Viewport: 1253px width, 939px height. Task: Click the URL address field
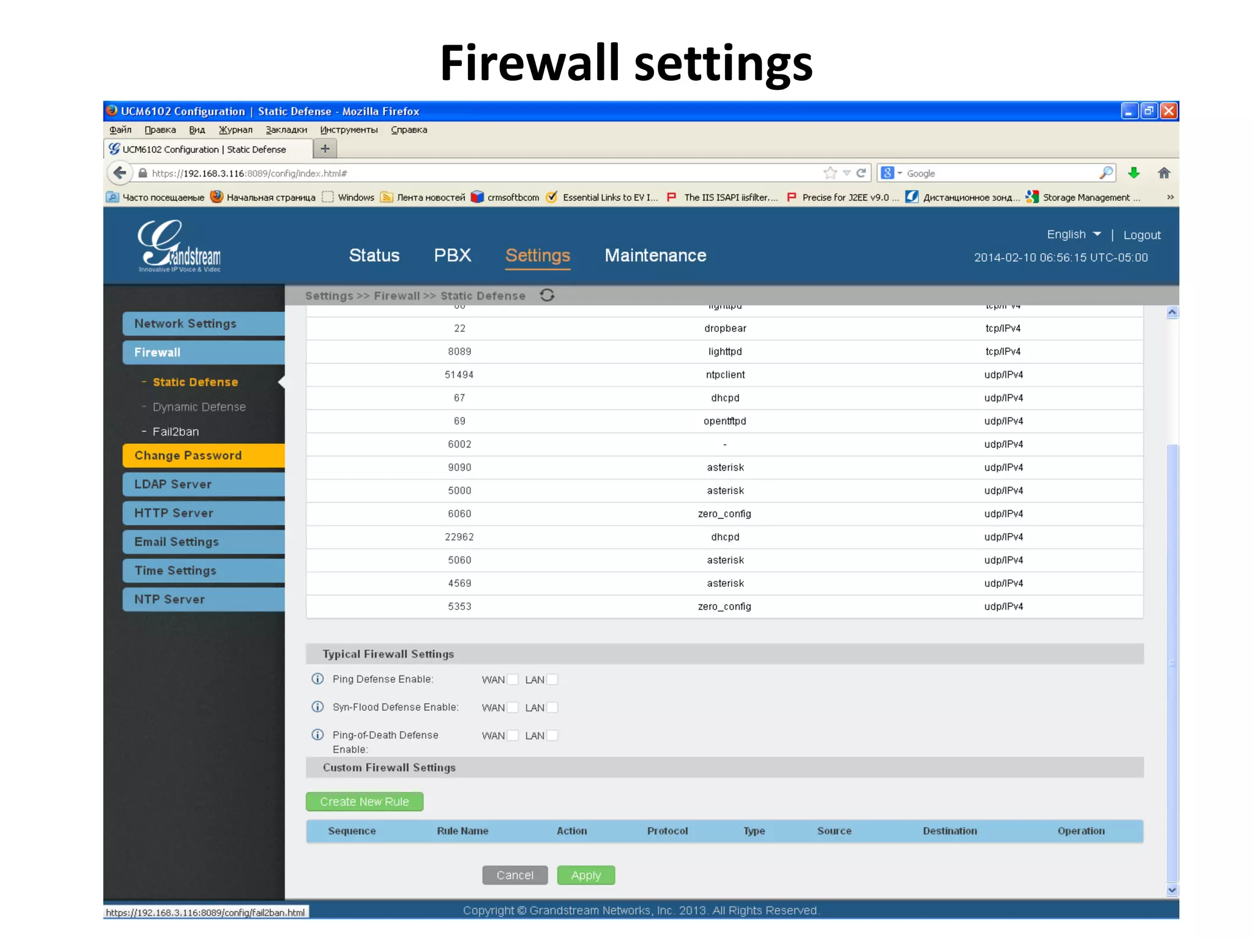(x=483, y=173)
